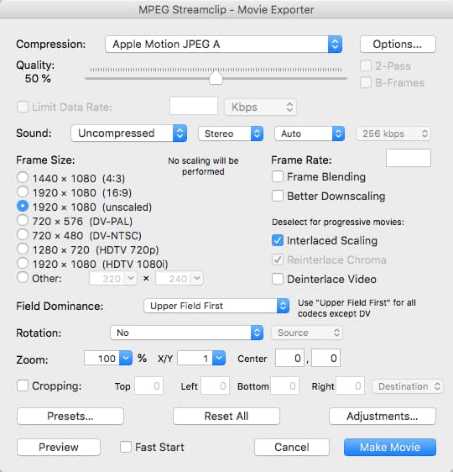Open the Compression codec dropdown
The height and width of the screenshot is (472, 453).
pos(223,45)
